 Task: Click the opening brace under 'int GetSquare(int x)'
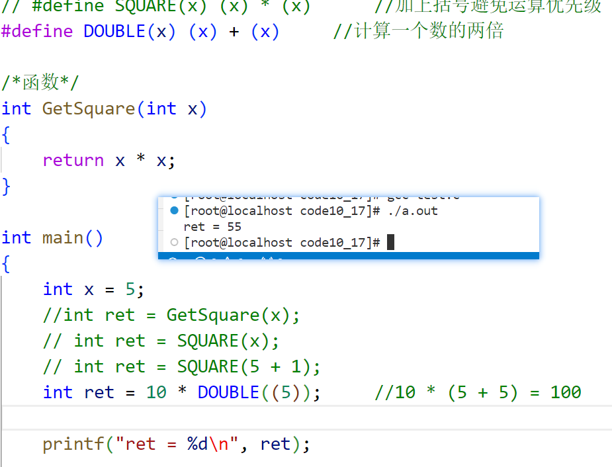pyautogui.click(x=5, y=135)
